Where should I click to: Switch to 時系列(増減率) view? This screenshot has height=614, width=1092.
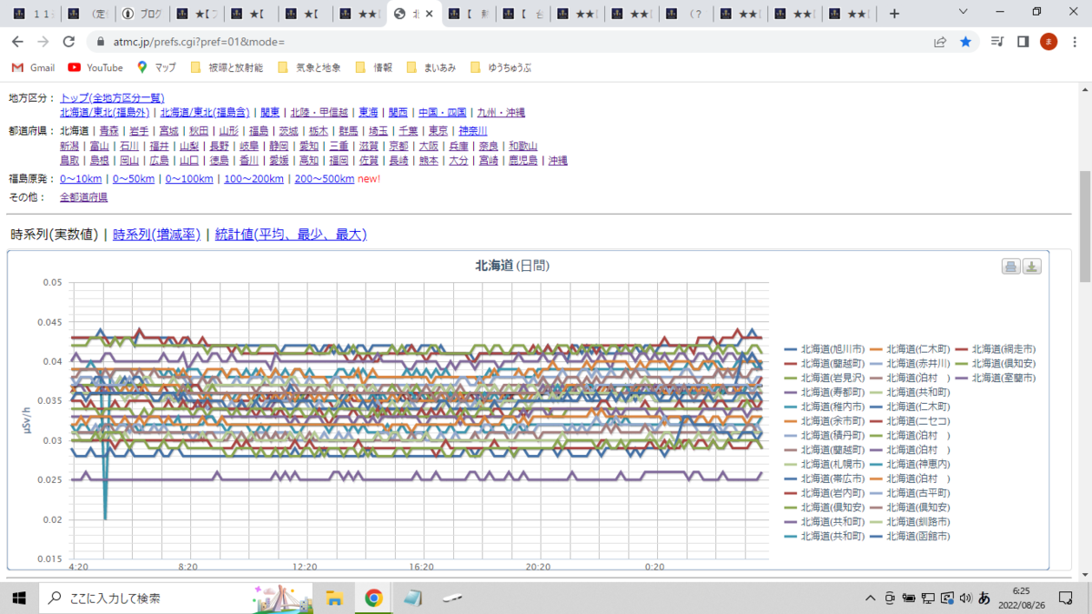coord(156,235)
